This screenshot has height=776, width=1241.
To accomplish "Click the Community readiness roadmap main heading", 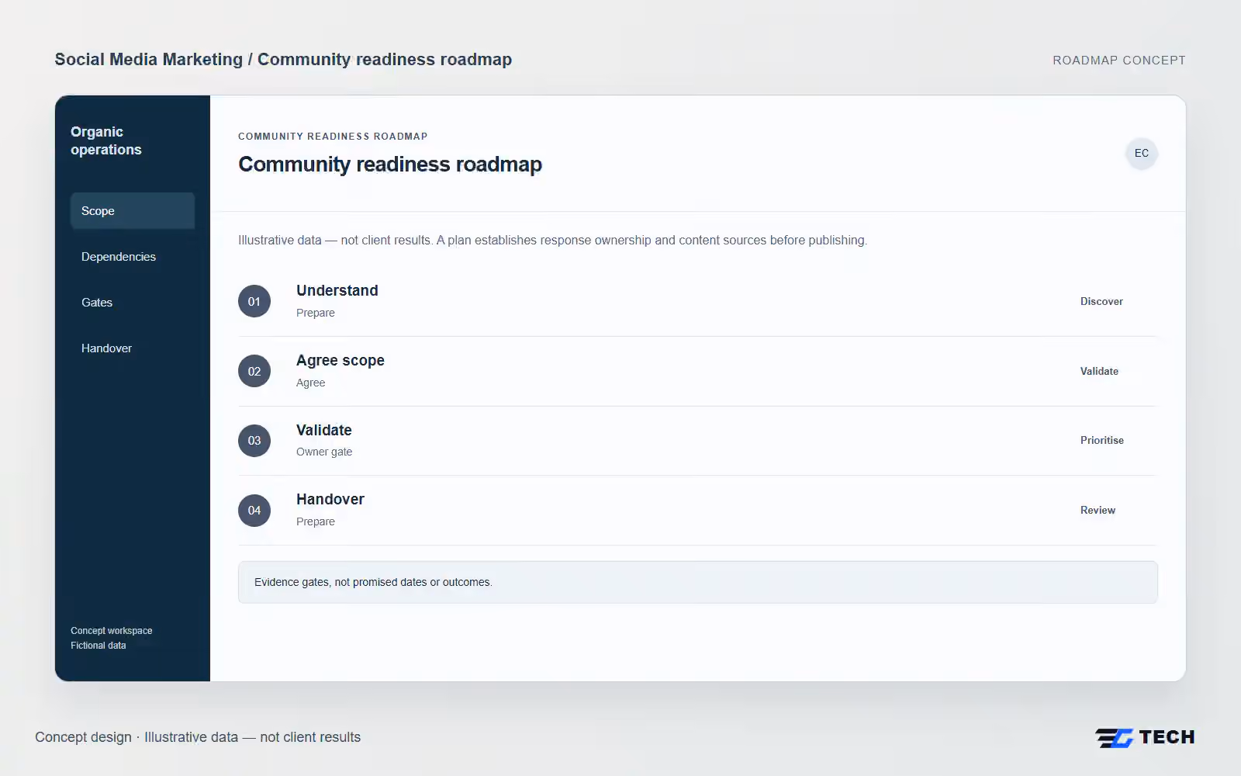I will pos(390,165).
